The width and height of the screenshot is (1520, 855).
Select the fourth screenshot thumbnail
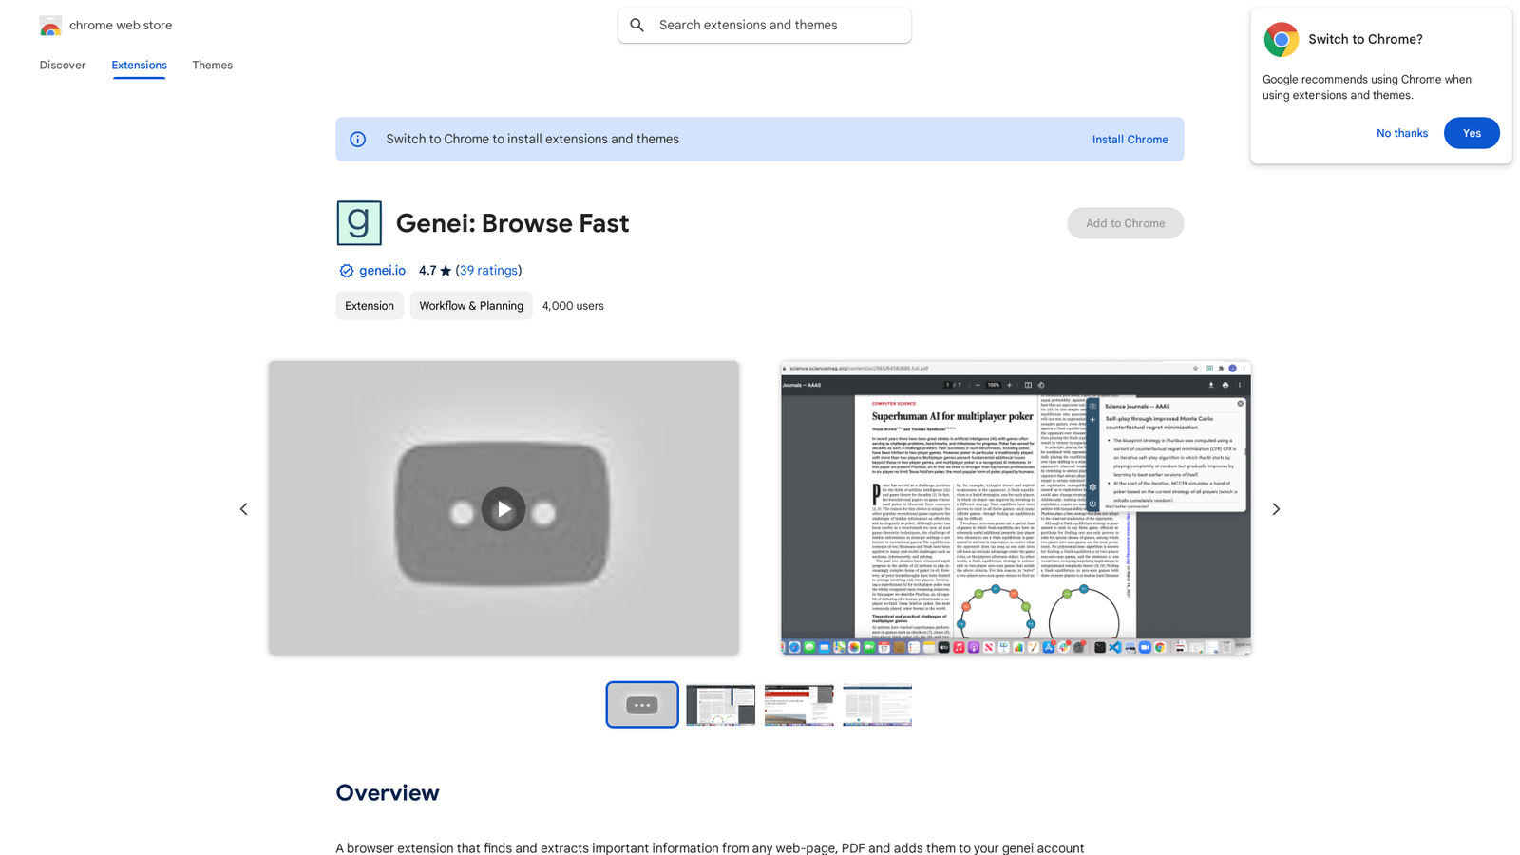877,705
